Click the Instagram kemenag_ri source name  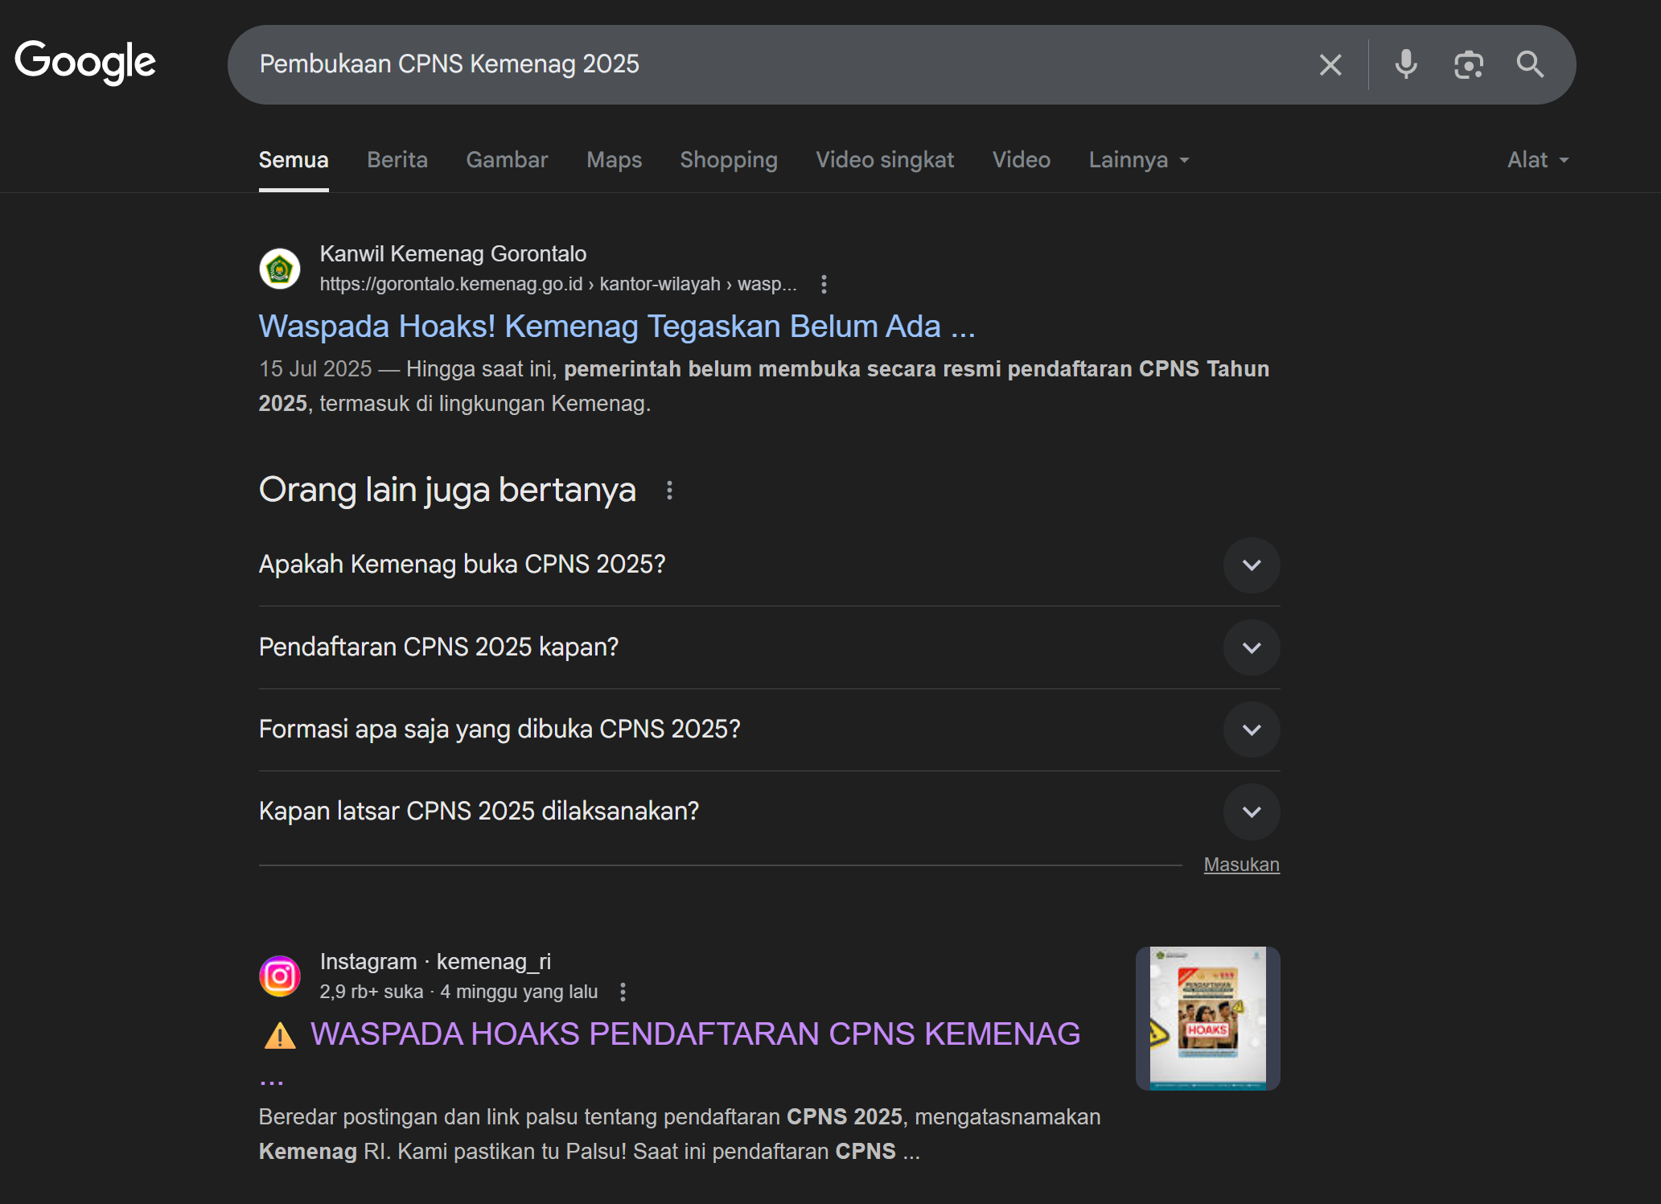click(435, 962)
